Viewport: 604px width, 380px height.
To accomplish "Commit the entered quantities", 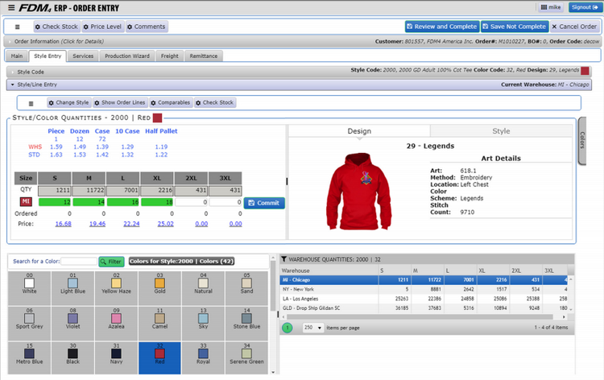I will pyautogui.click(x=264, y=203).
